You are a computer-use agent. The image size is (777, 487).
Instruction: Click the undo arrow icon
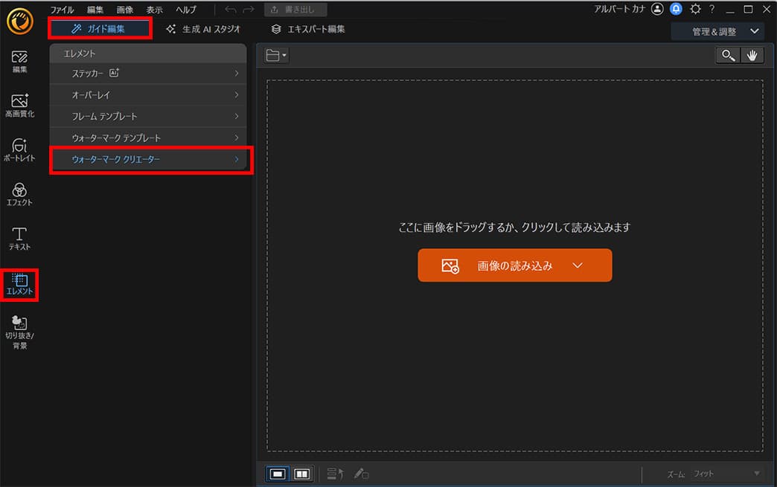[231, 10]
